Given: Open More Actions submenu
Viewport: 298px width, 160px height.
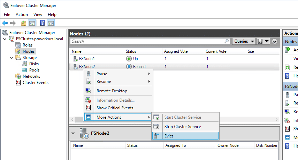Looking at the screenshot, I should 118,117.
